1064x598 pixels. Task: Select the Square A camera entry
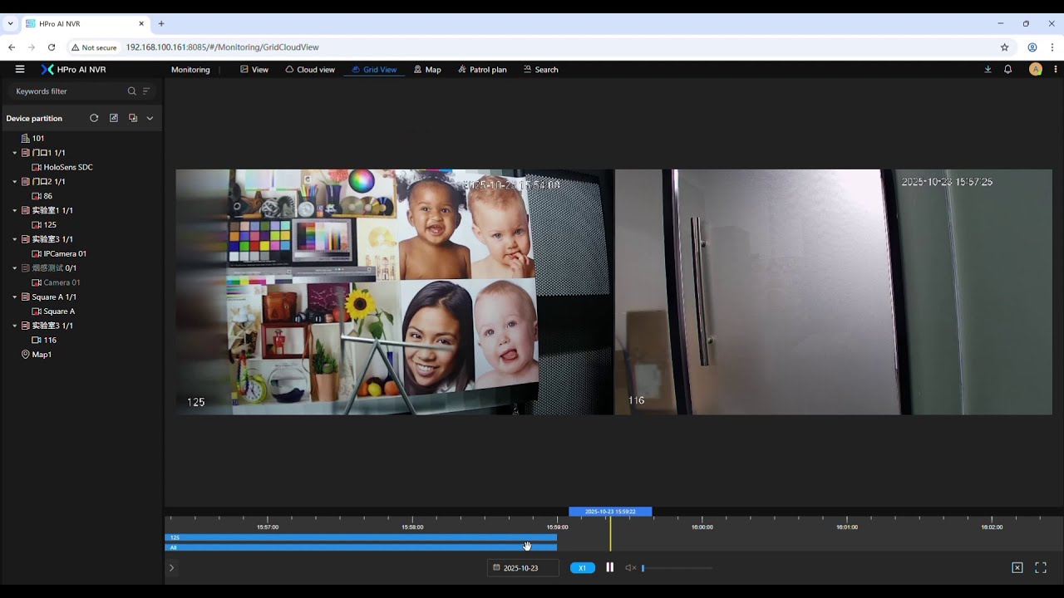(53, 311)
